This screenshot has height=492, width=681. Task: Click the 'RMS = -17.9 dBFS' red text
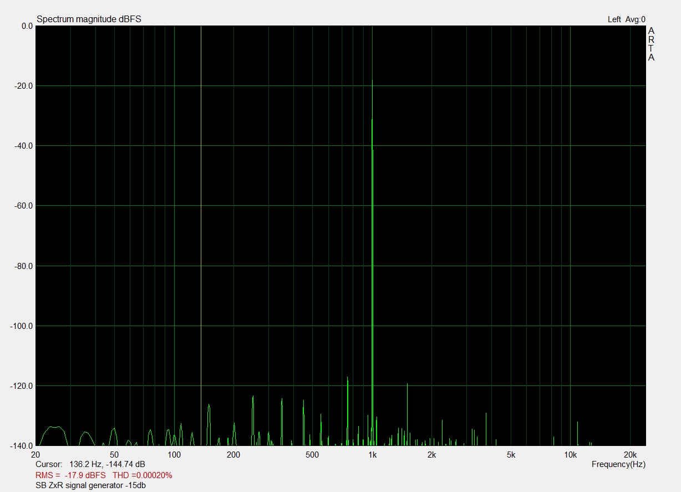click(x=70, y=475)
